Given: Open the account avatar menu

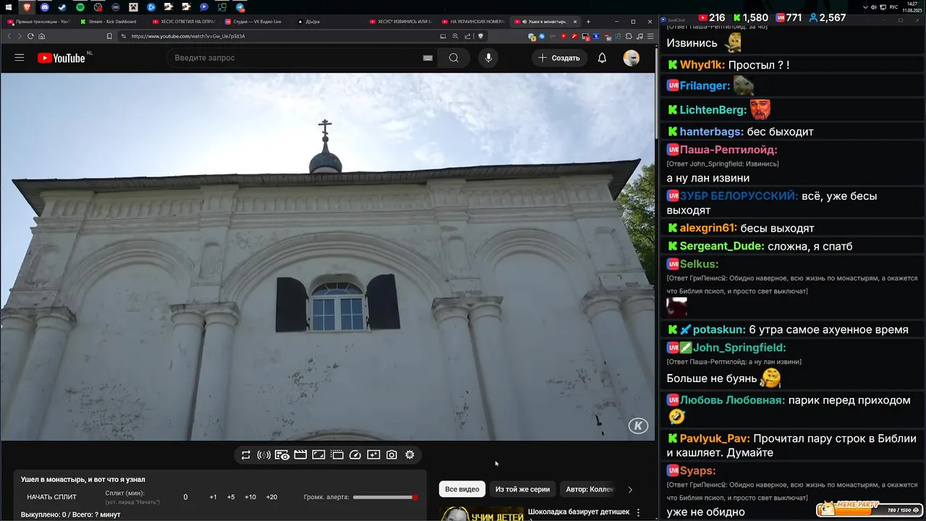Looking at the screenshot, I should click(632, 58).
